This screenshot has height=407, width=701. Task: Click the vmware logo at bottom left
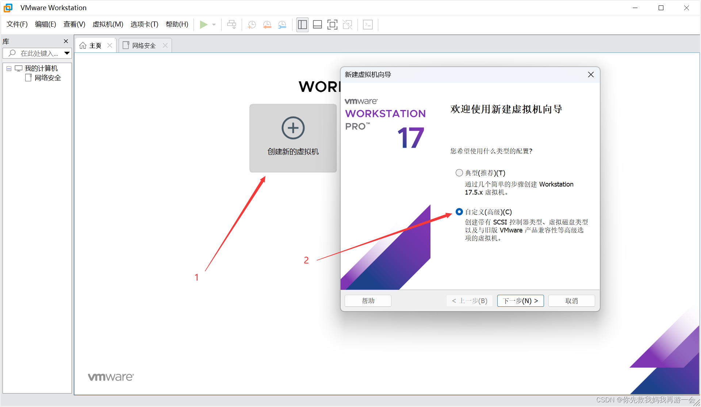click(x=111, y=377)
